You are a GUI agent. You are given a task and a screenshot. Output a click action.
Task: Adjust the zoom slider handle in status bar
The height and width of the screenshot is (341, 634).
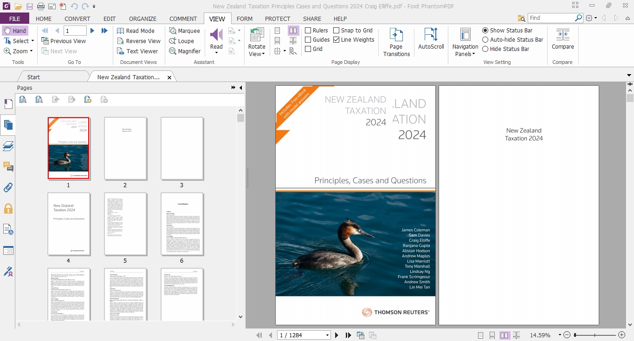point(575,335)
